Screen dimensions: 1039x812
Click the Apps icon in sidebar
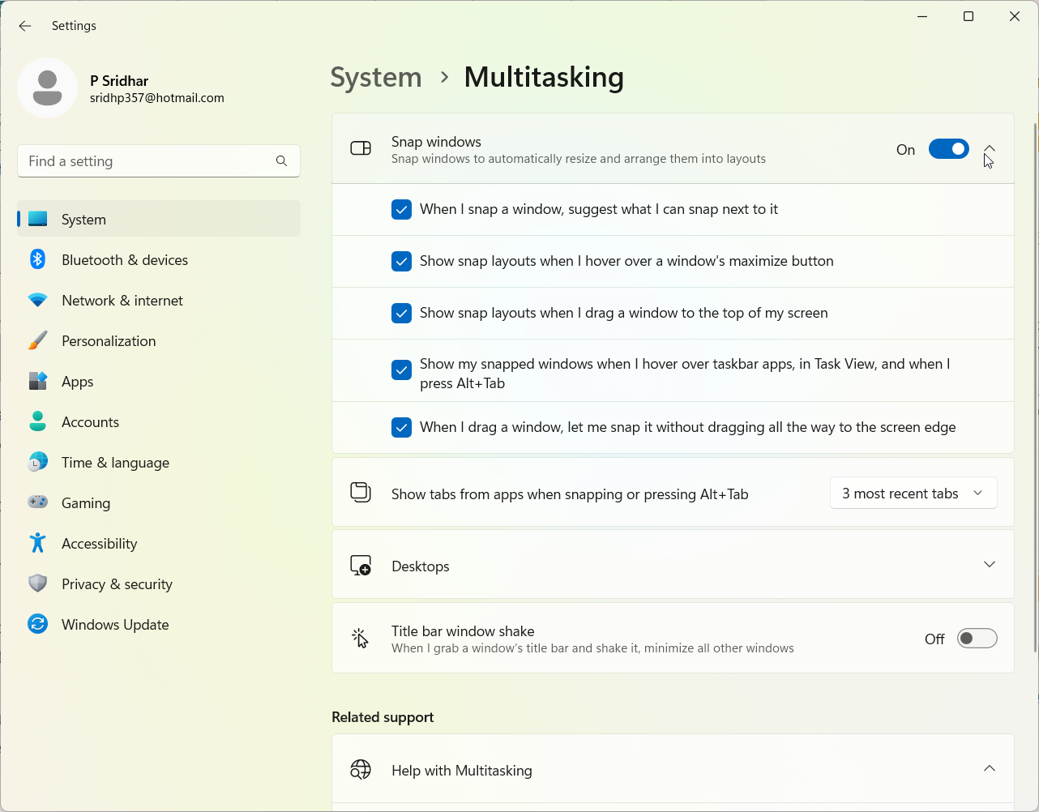click(38, 381)
